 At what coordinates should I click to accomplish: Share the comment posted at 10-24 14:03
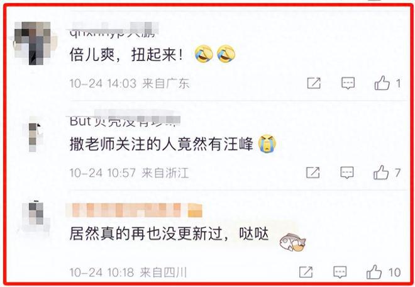[x=314, y=83]
